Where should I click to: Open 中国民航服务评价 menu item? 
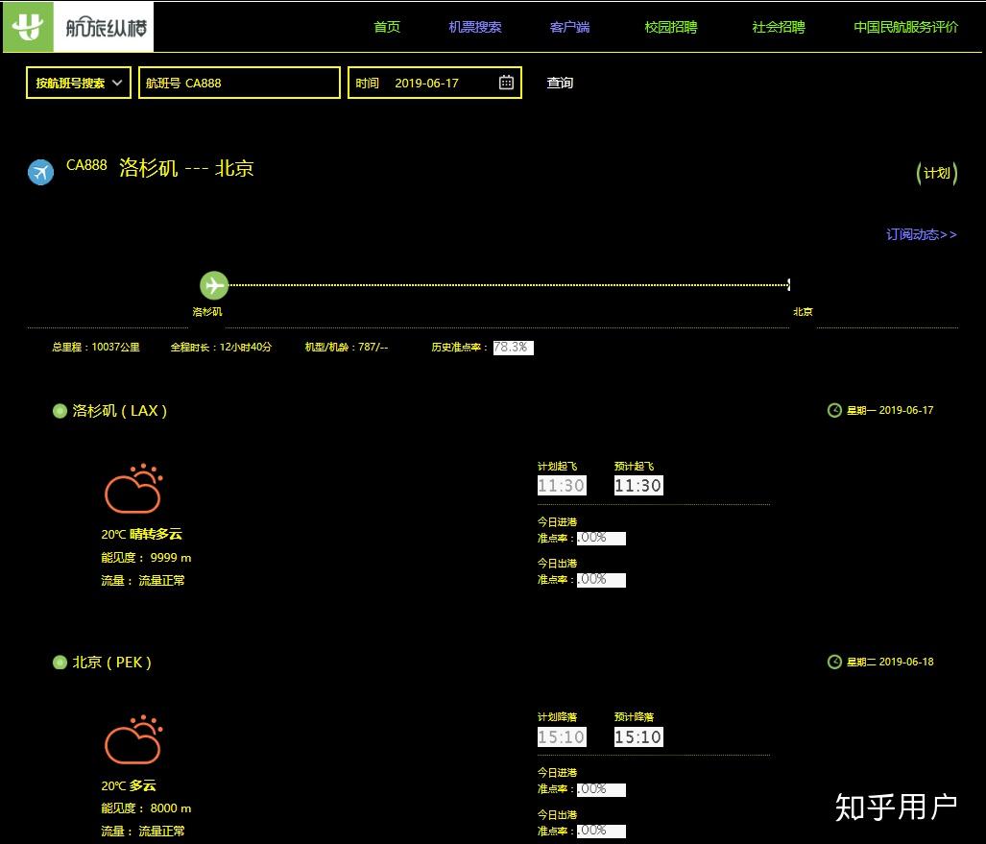(x=905, y=27)
